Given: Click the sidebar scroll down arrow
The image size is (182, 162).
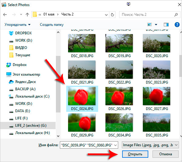Looking at the screenshot, I should [x=58, y=136].
